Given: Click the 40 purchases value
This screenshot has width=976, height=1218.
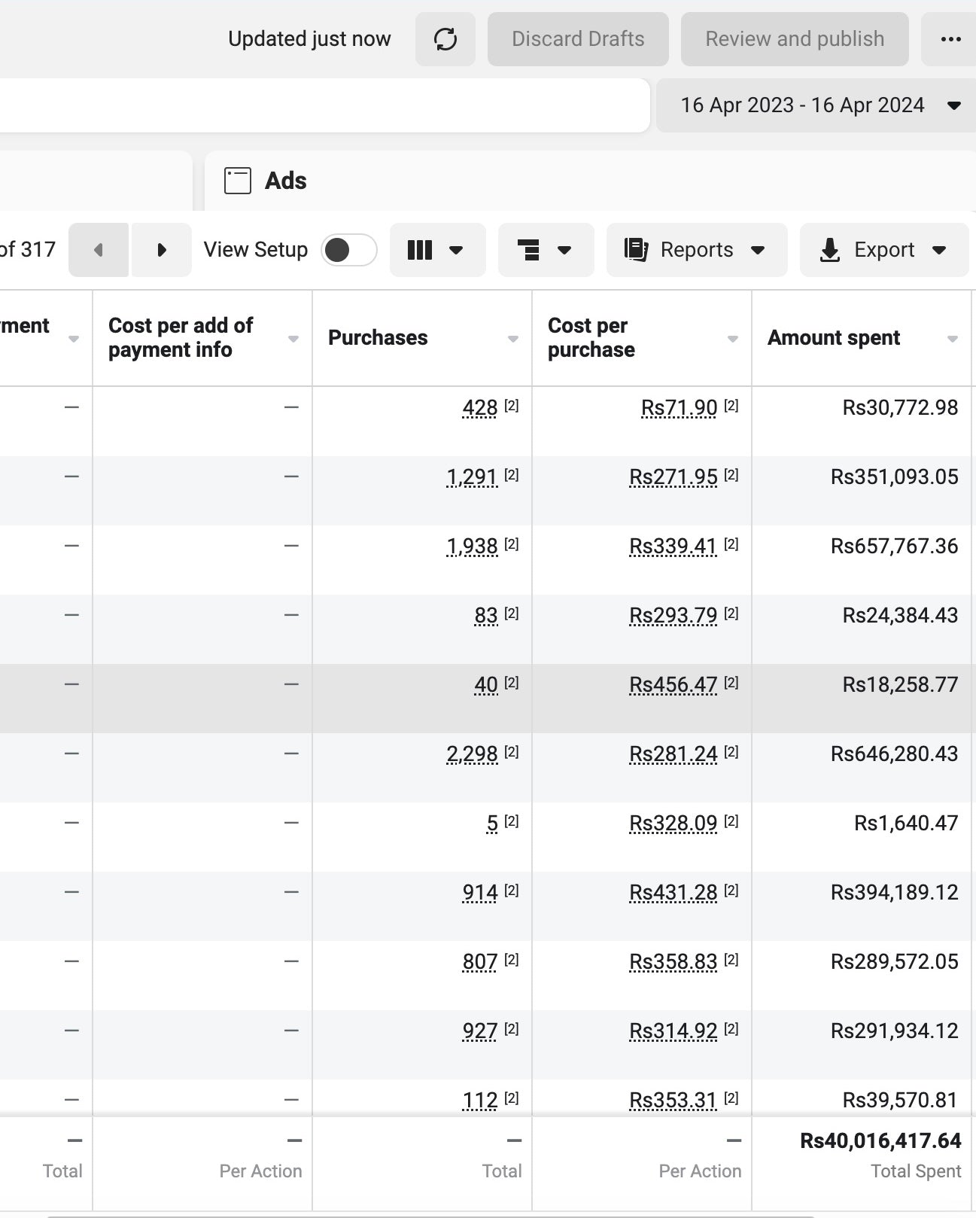Looking at the screenshot, I should click(486, 685).
